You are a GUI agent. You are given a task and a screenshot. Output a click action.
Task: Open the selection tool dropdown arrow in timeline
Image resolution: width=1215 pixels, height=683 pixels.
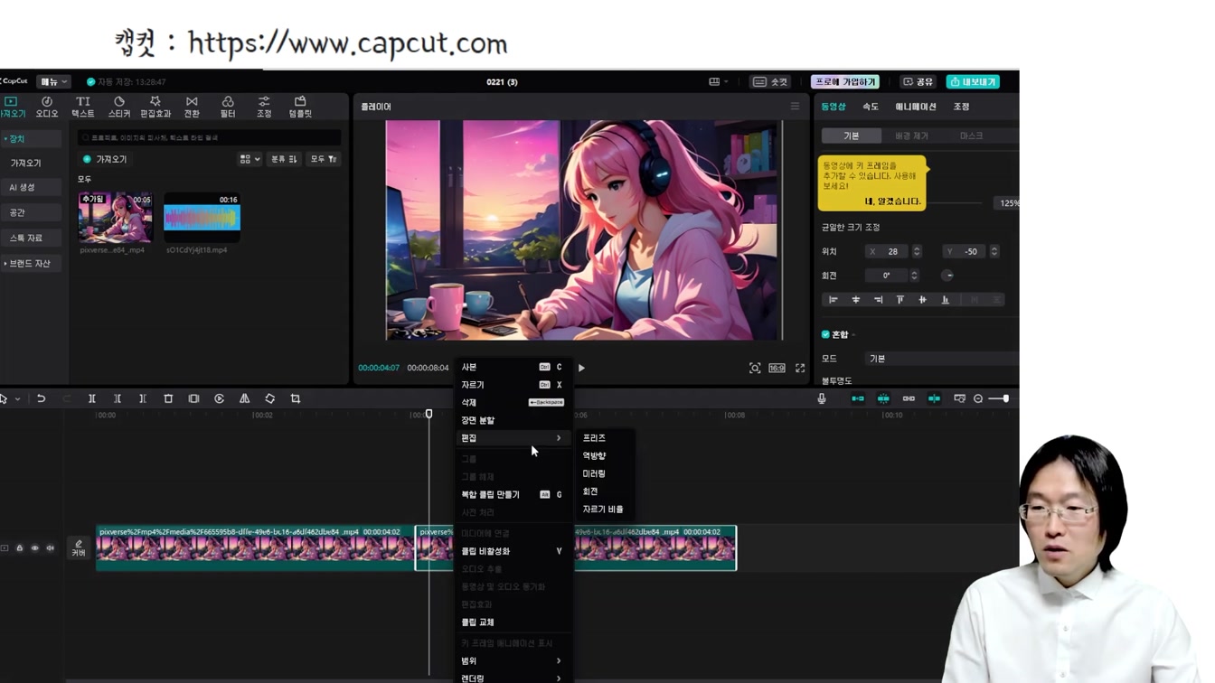[x=17, y=399]
